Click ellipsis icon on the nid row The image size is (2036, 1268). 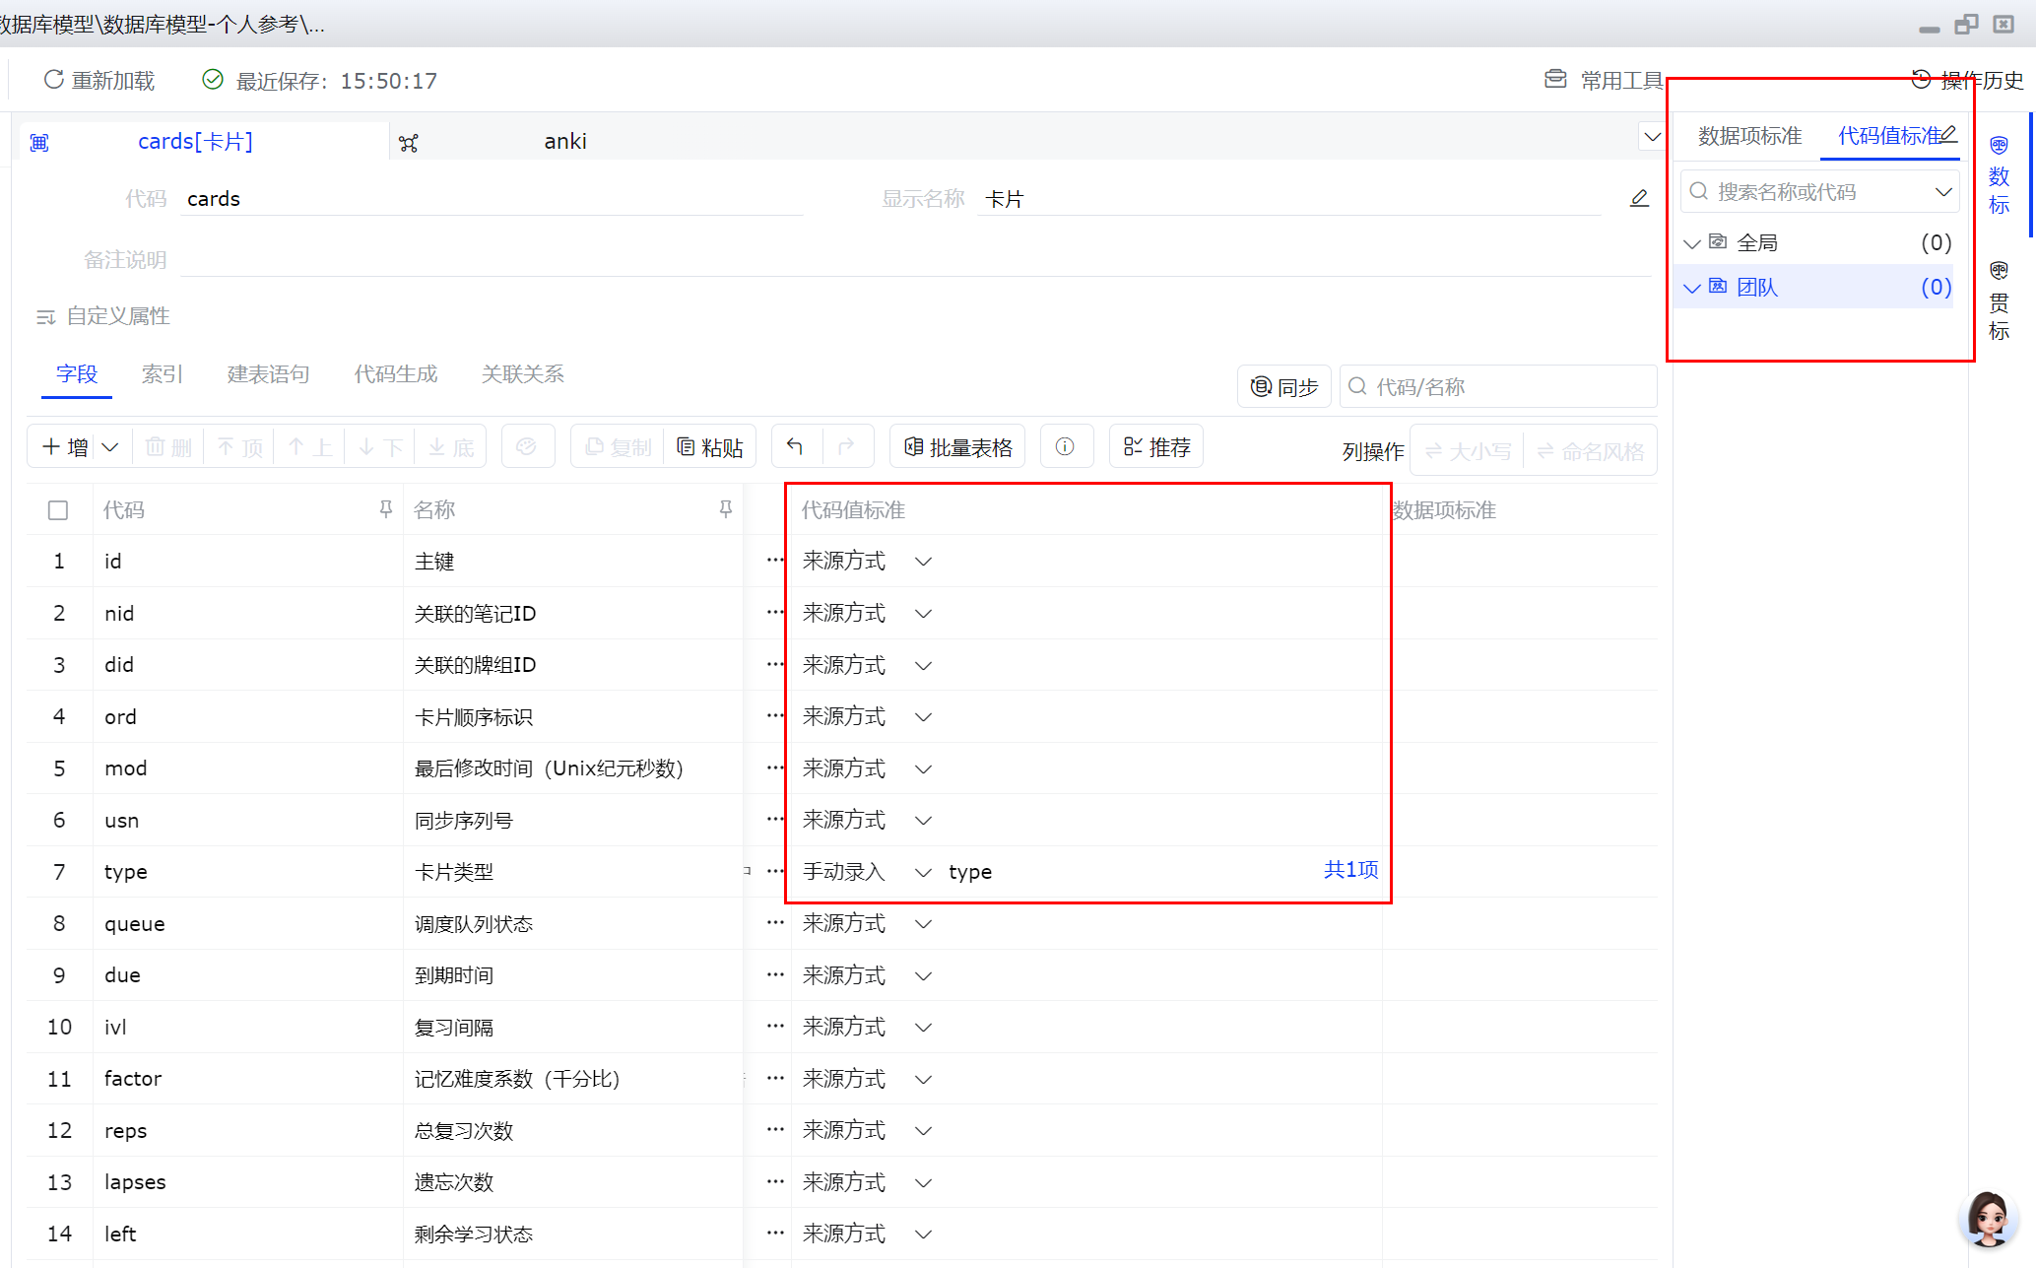click(x=775, y=613)
